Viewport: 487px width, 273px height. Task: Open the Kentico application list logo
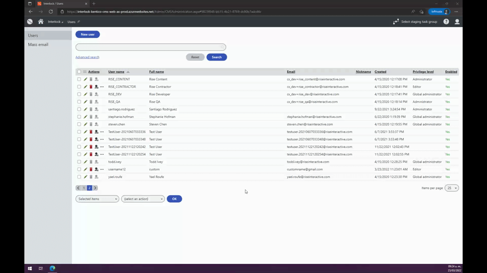coord(30,21)
